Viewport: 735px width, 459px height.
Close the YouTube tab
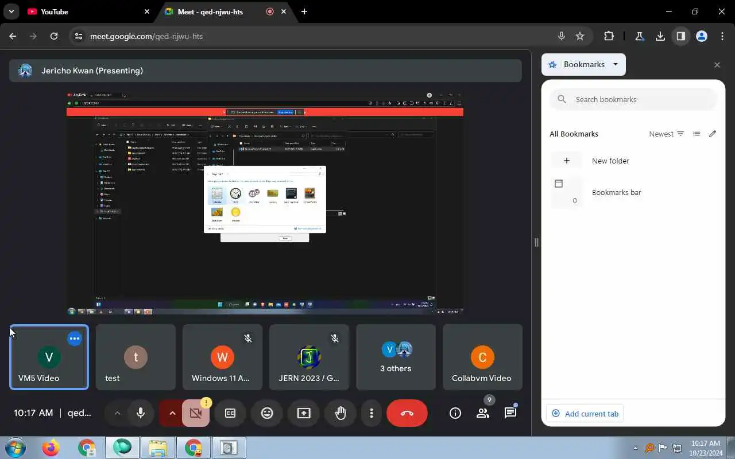coord(147,11)
